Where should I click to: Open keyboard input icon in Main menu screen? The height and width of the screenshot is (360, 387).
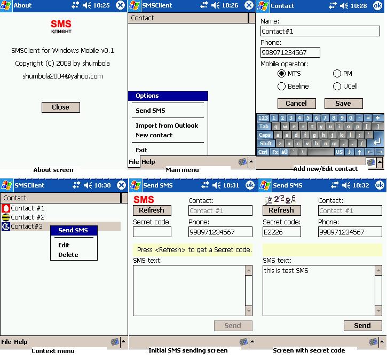click(x=242, y=162)
